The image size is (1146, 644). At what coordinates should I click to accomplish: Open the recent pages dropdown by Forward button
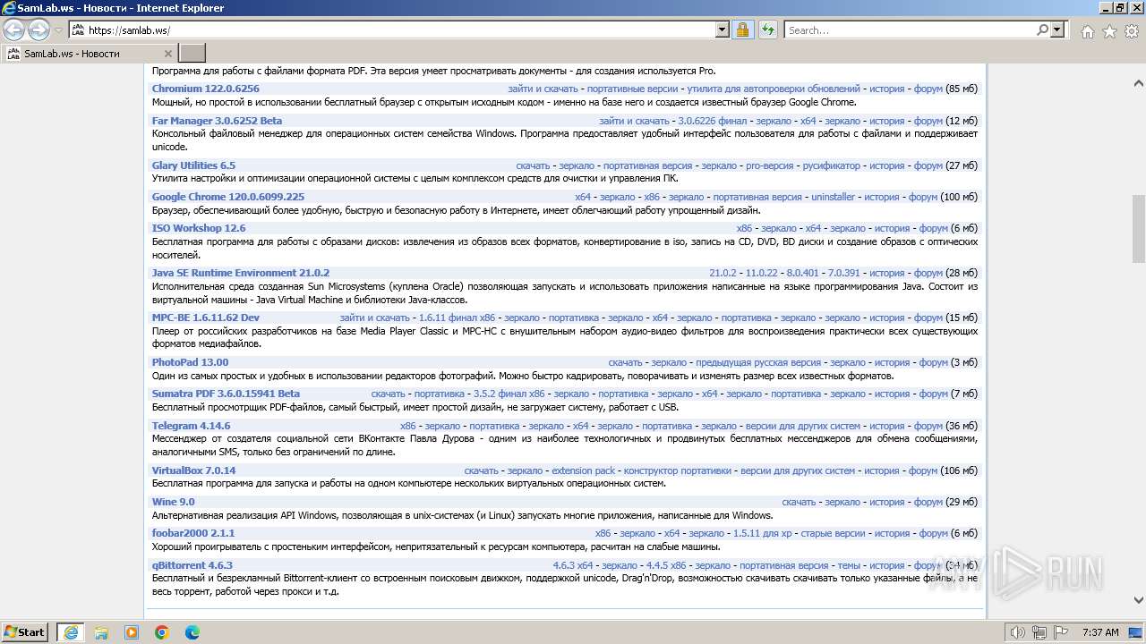click(58, 30)
